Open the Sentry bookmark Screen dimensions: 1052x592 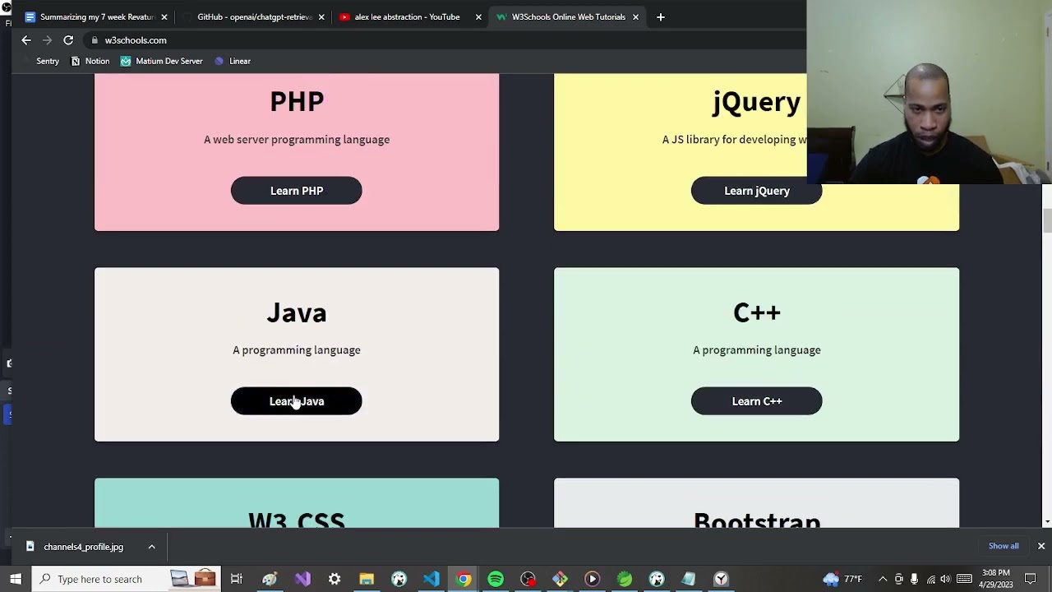pos(41,61)
